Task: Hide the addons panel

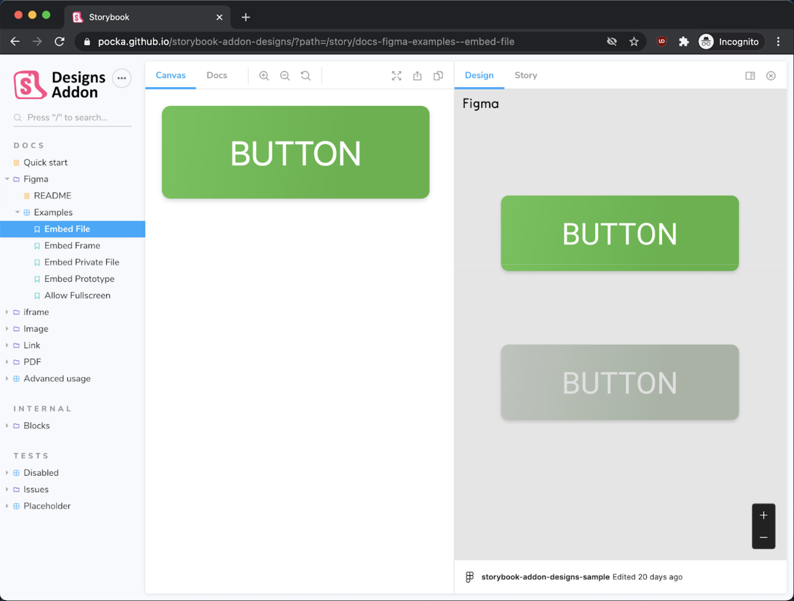Action: [771, 76]
